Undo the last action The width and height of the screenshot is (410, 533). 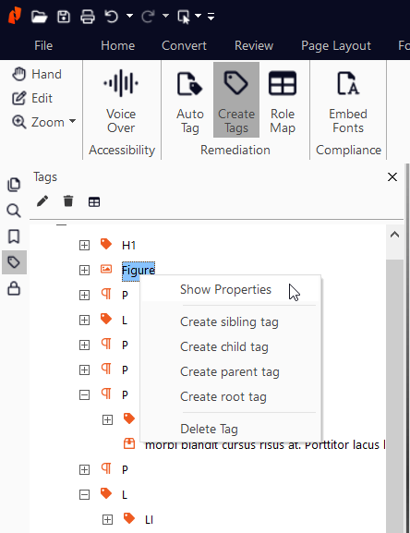pyautogui.click(x=112, y=17)
